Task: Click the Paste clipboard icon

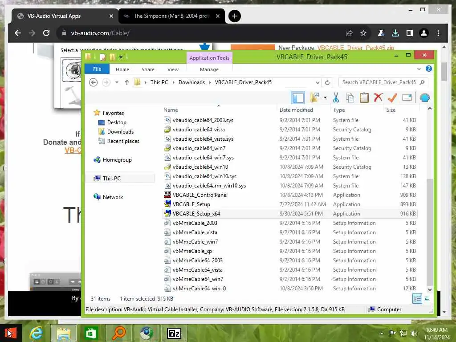Action: (364, 98)
